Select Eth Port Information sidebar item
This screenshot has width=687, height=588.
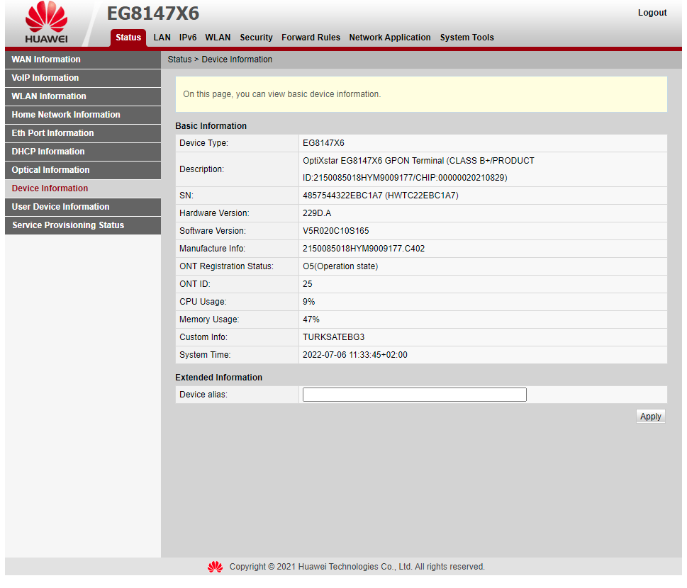pos(83,133)
